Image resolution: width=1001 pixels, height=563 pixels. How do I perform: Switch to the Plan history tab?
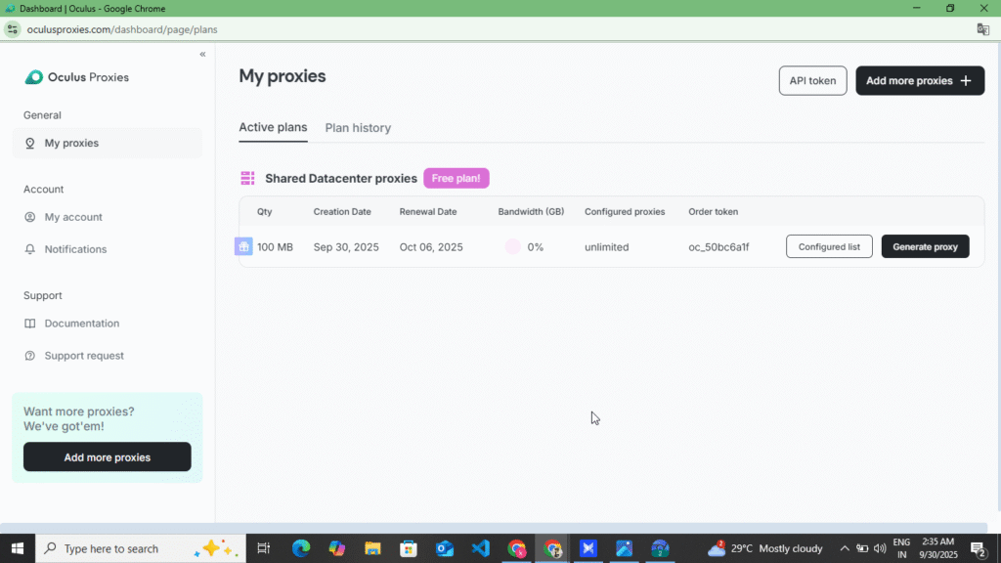(x=358, y=128)
